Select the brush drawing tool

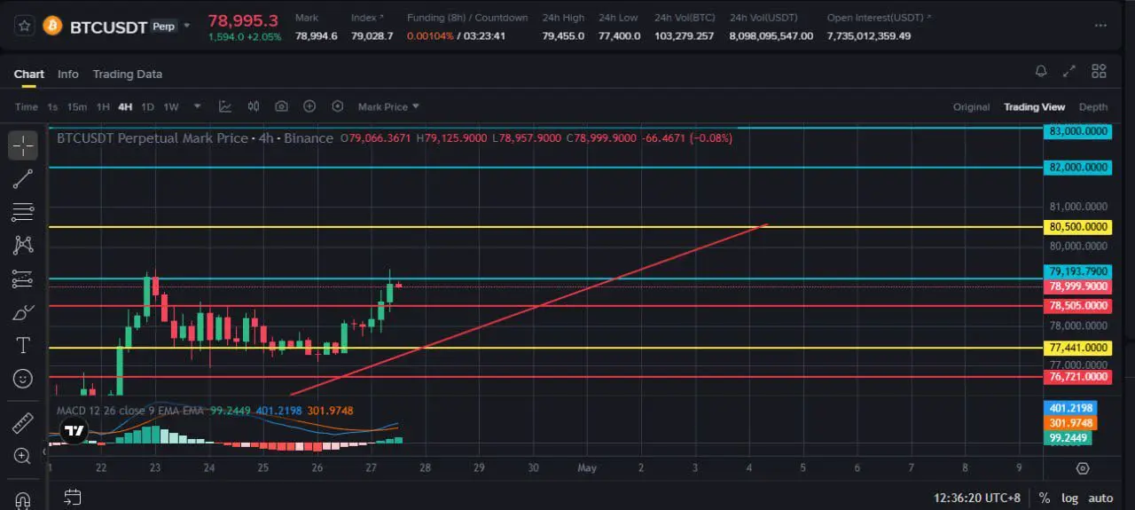(x=23, y=312)
